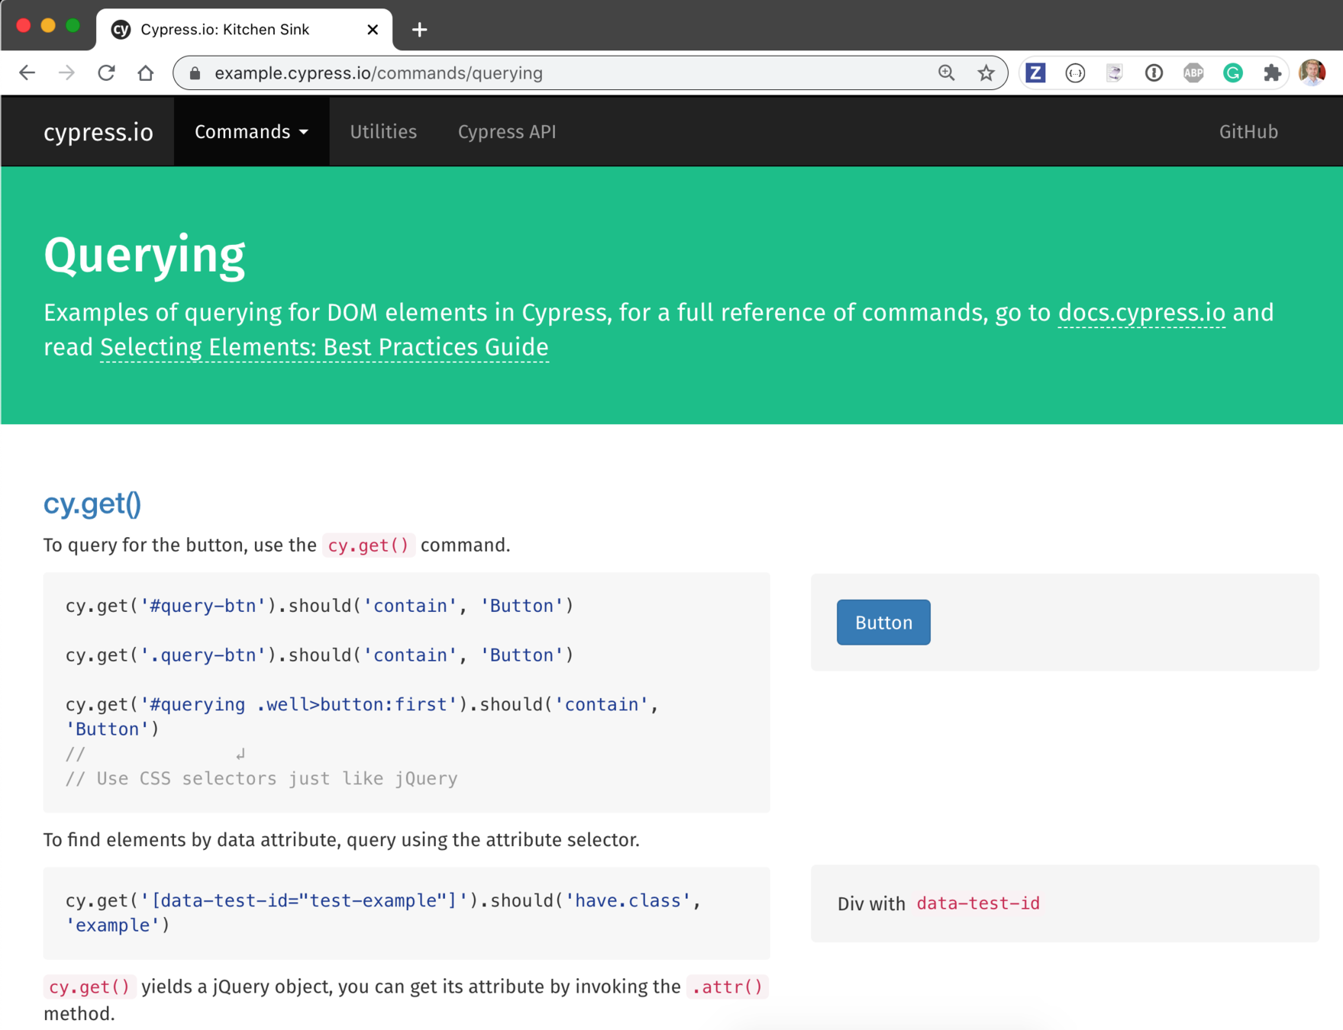Image resolution: width=1343 pixels, height=1030 pixels.
Task: Click the green Grammarly extension icon
Action: coord(1232,72)
